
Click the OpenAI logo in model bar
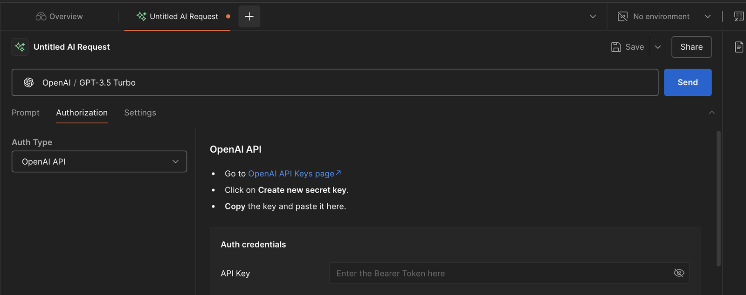tap(29, 82)
